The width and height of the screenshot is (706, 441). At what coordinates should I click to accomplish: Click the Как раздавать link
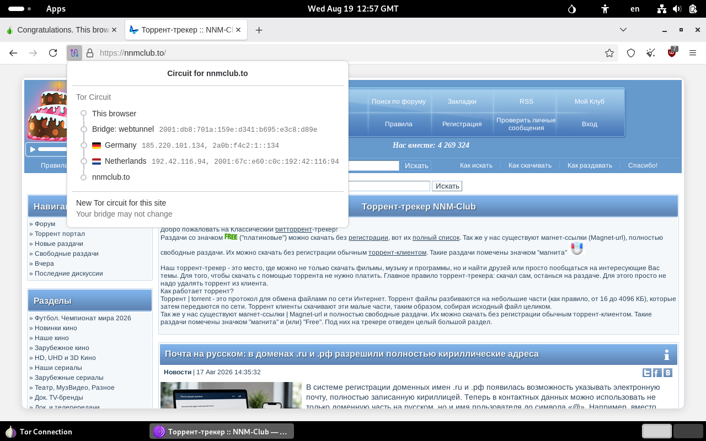click(x=590, y=165)
